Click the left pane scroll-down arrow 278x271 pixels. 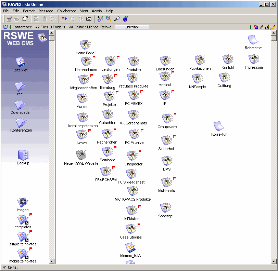click(52, 261)
